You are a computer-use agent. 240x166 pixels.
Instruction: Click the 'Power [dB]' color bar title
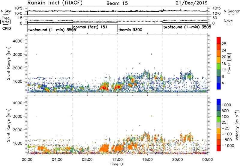pos(229,63)
